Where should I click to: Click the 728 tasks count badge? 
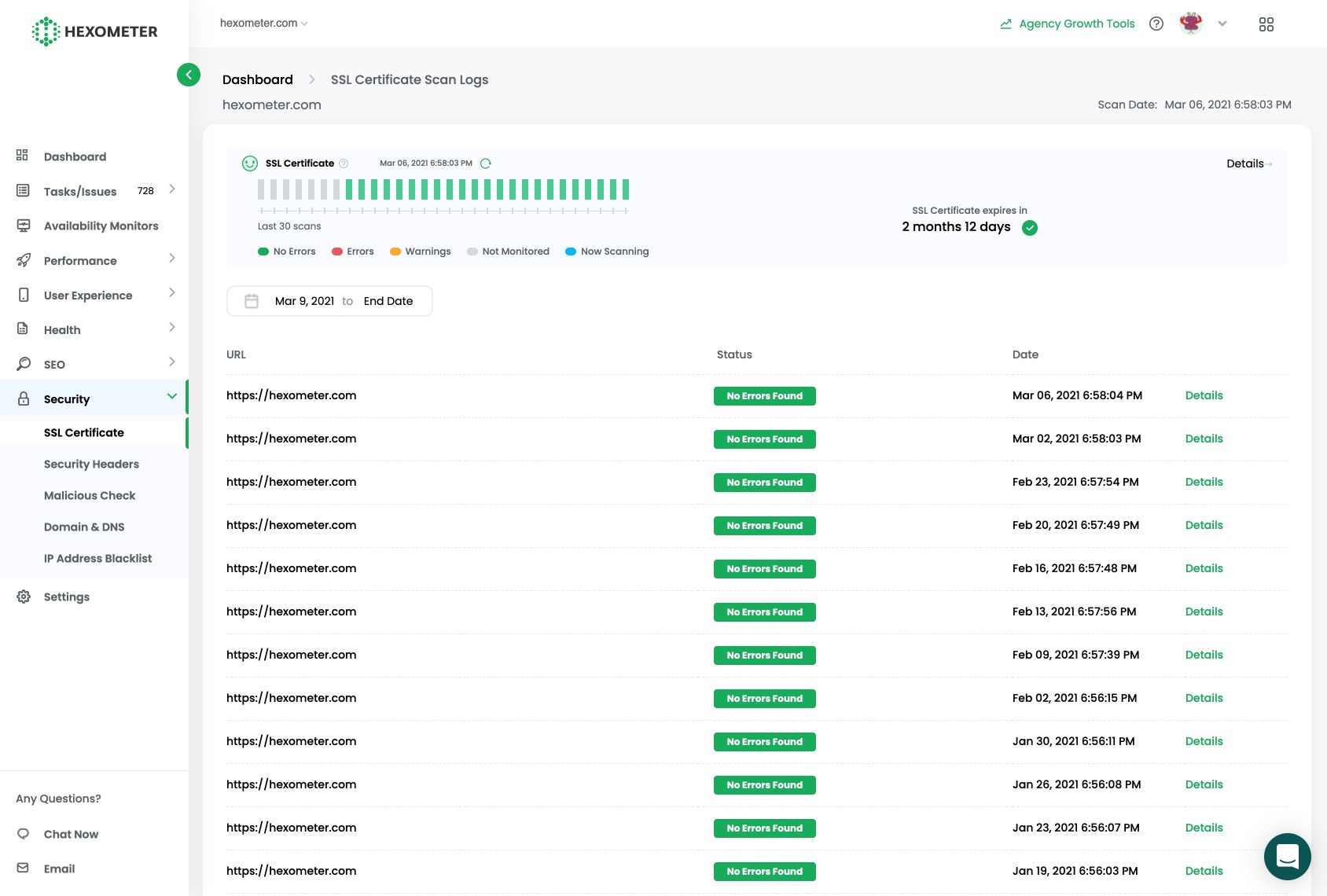point(145,190)
